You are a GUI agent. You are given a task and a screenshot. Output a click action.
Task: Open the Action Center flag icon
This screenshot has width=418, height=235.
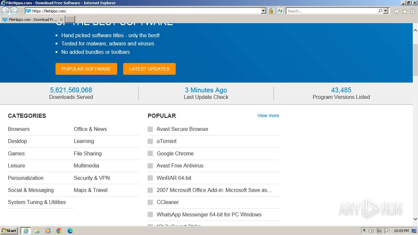[x=387, y=231]
